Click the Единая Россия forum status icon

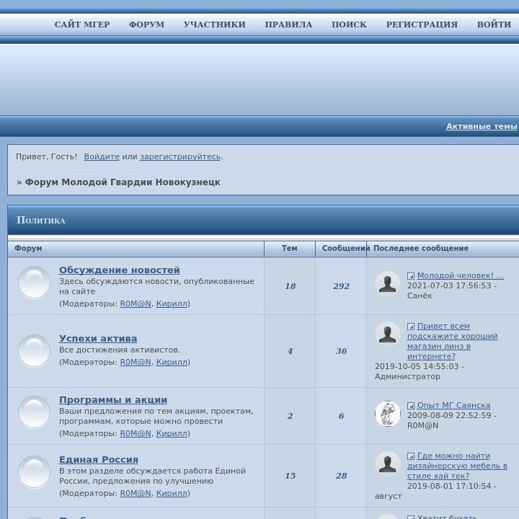[34, 472]
